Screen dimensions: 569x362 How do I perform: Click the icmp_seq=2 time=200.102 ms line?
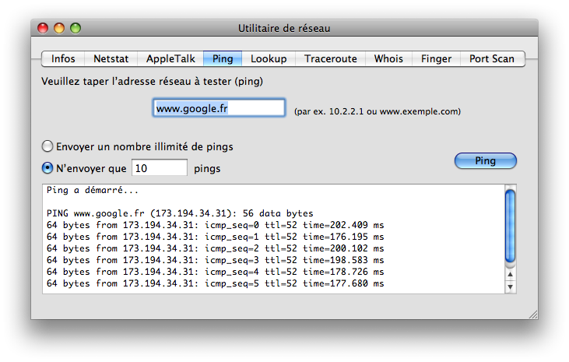tap(215, 248)
